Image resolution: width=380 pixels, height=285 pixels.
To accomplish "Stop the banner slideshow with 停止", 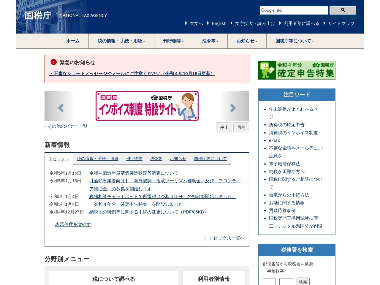I will tap(224, 127).
